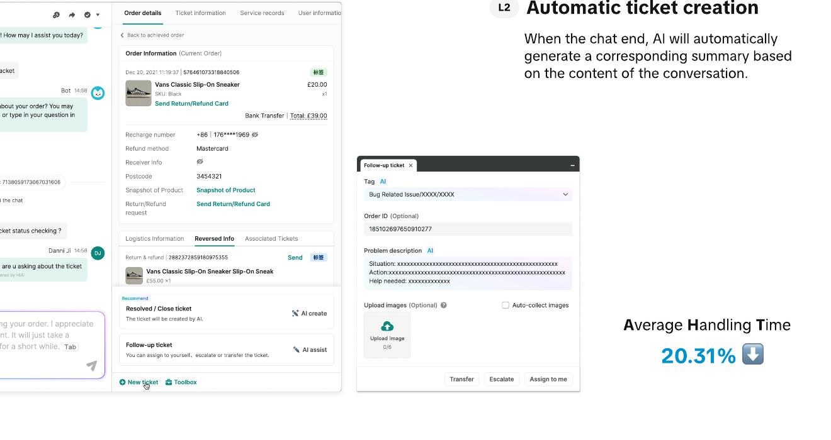Viewport: 831px width, 440px height.
Task: Reveal the masked Recharge number with the eye icon
Action: pyautogui.click(x=254, y=135)
